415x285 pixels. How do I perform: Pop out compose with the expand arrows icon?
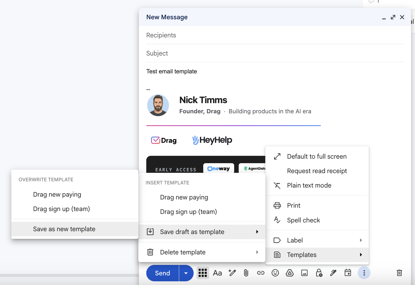point(393,17)
